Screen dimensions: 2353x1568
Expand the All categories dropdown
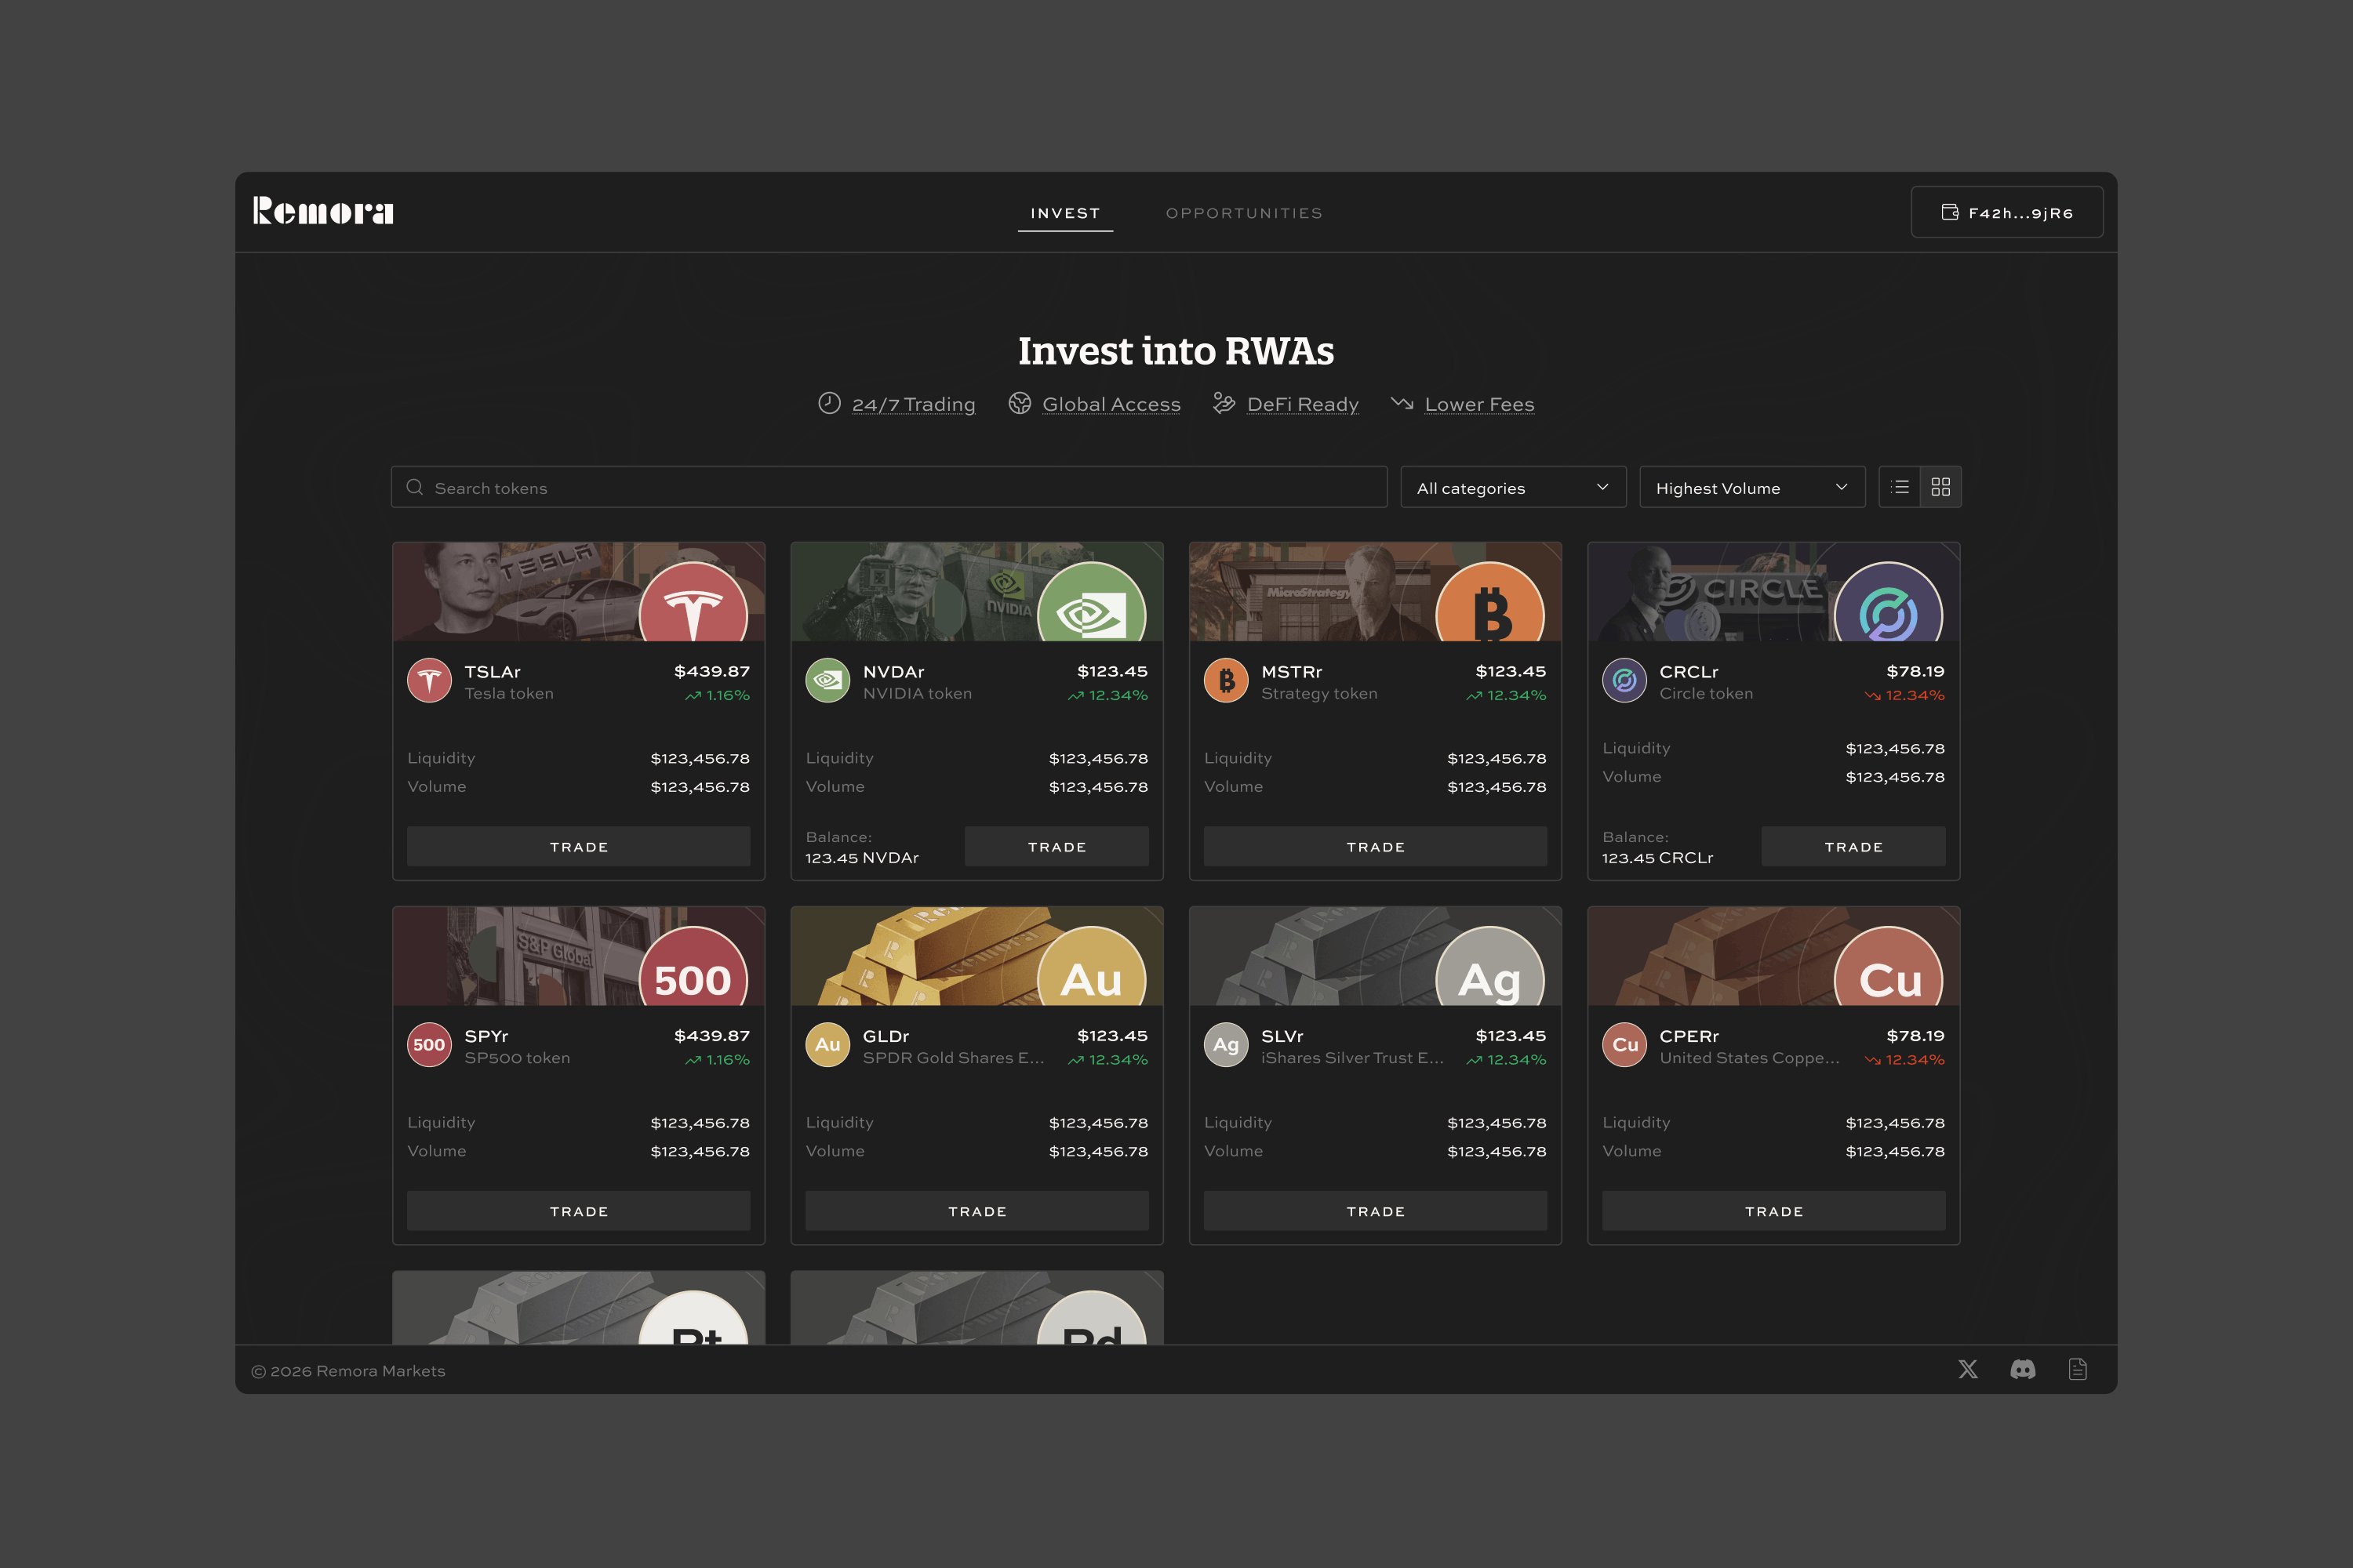(x=1514, y=487)
